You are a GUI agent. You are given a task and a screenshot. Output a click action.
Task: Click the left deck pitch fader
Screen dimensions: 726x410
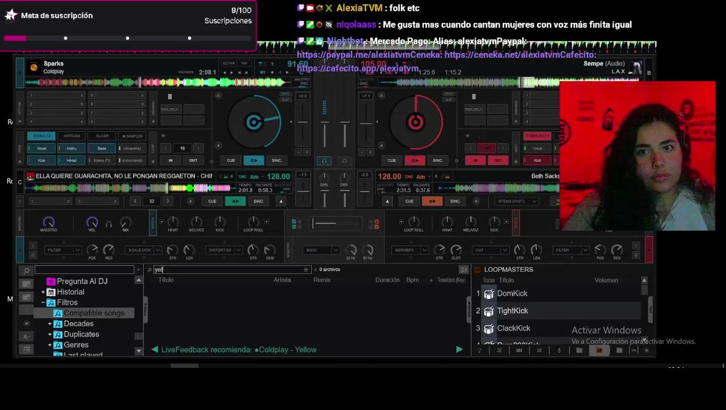(303, 122)
